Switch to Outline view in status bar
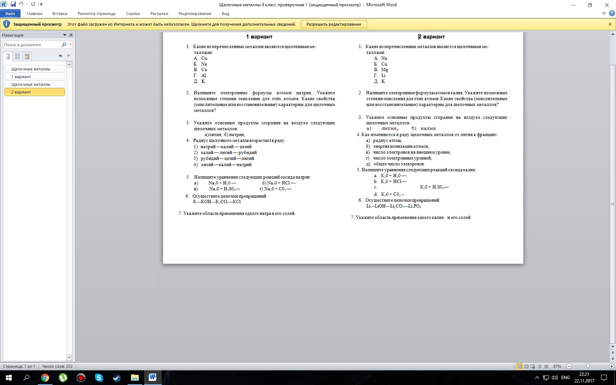 tap(539, 366)
